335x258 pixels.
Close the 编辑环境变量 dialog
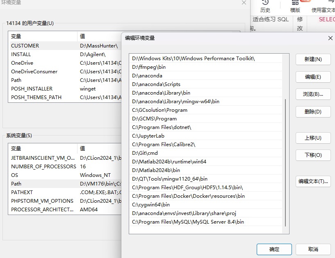pyautogui.click(x=330, y=38)
